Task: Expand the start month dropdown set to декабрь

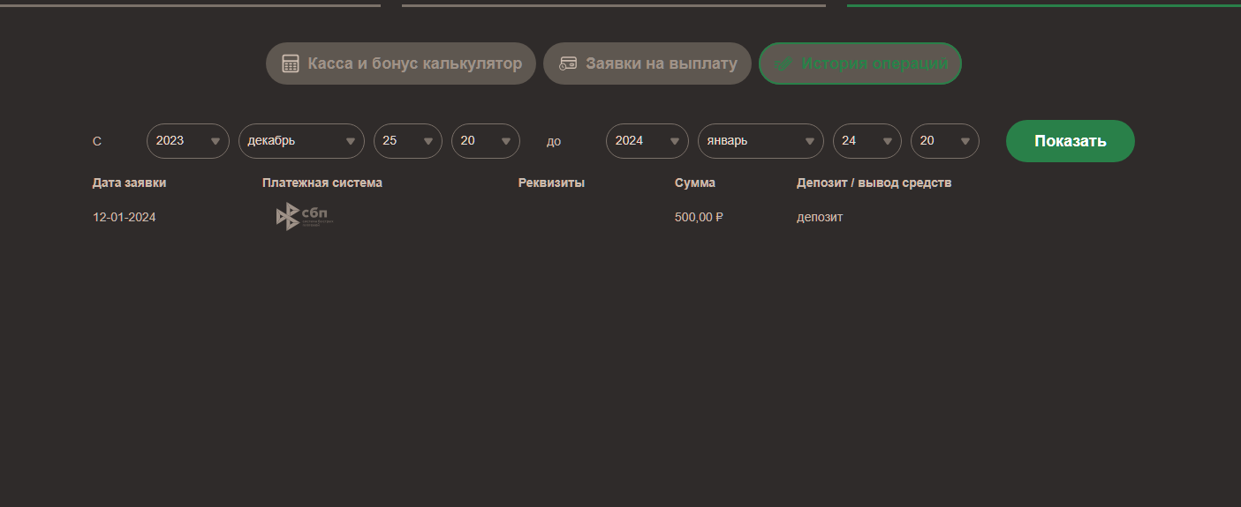Action: click(x=301, y=141)
